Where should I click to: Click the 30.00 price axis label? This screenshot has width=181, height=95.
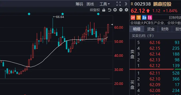click(x=119, y=70)
